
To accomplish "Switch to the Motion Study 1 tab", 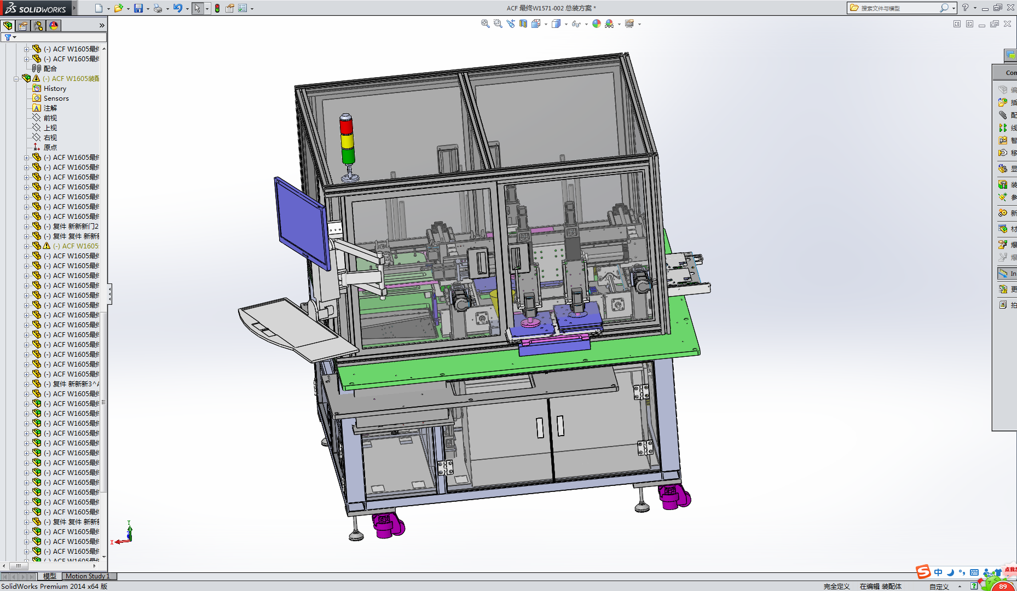I will coord(88,576).
